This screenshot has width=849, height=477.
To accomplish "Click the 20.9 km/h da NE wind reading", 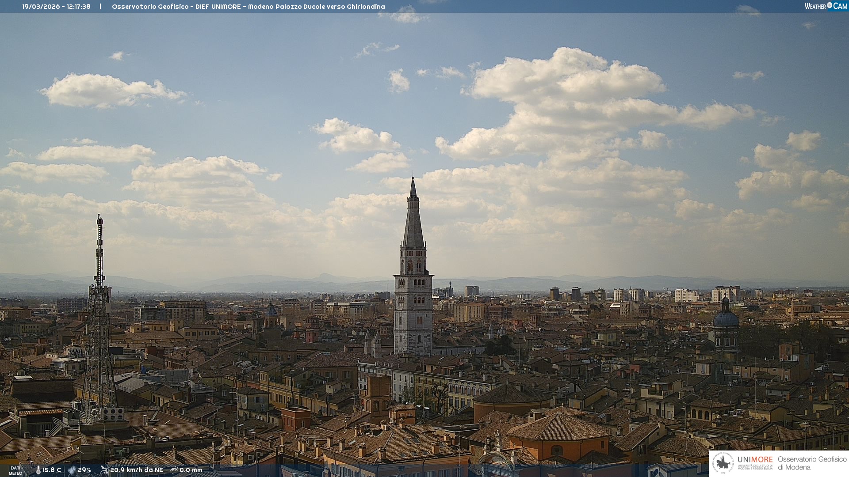I will click(x=137, y=470).
